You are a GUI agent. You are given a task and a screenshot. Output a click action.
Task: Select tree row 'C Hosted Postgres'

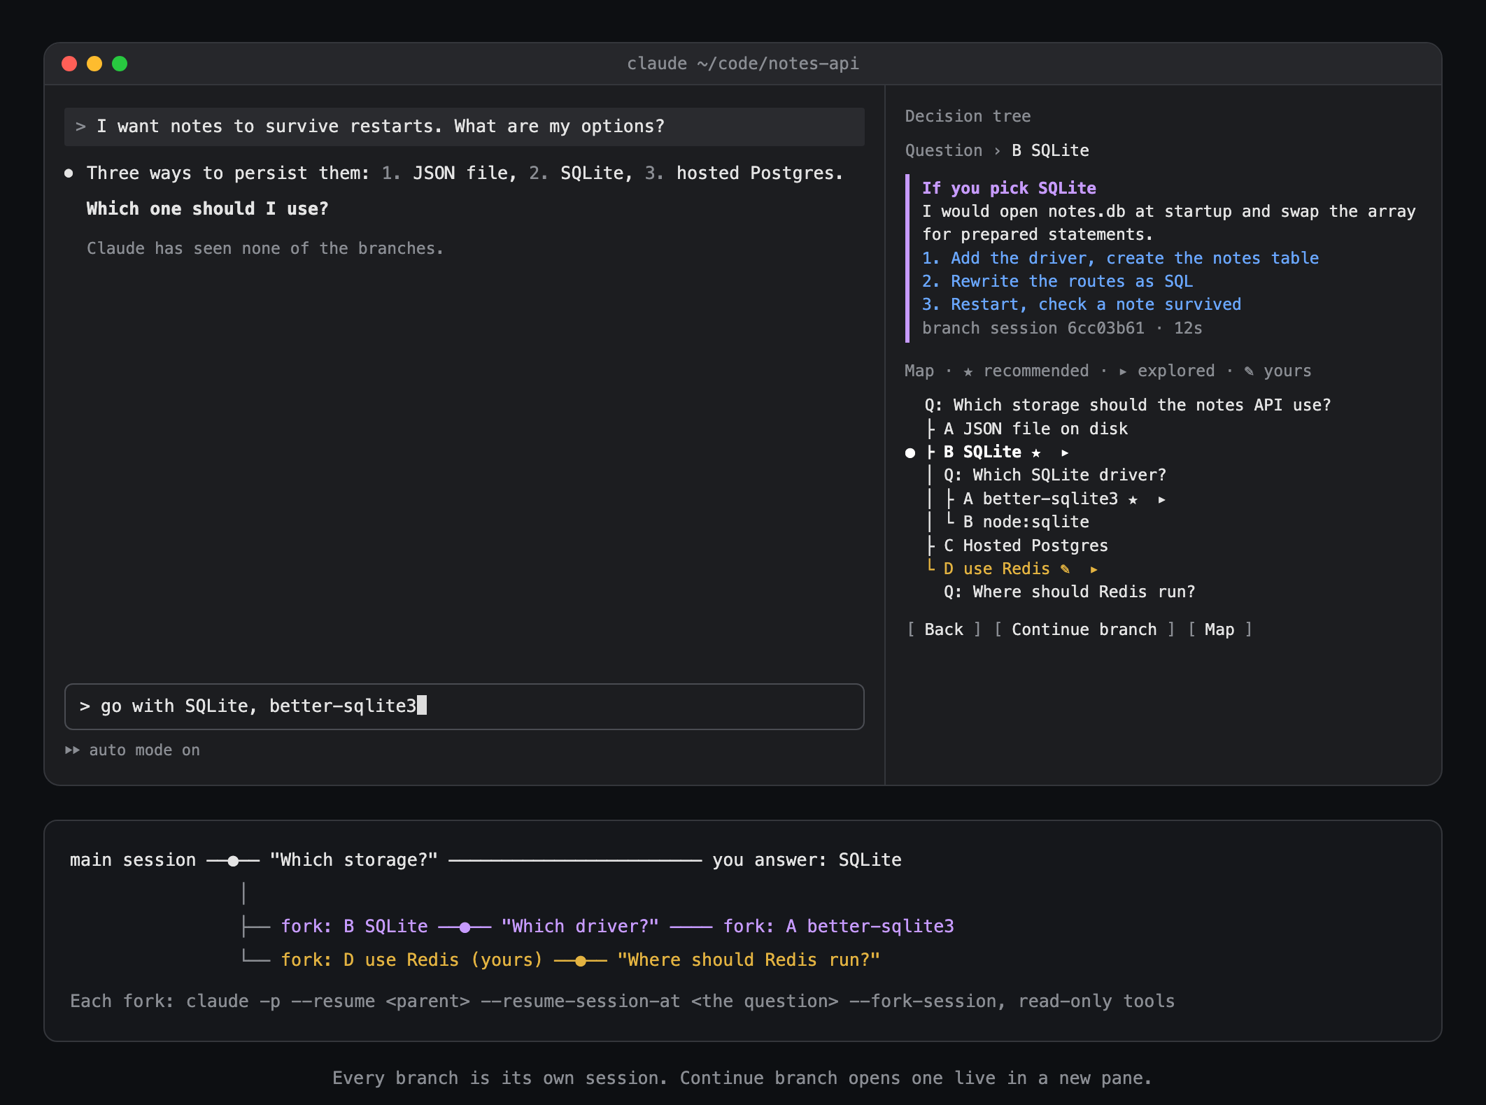[x=1026, y=546]
